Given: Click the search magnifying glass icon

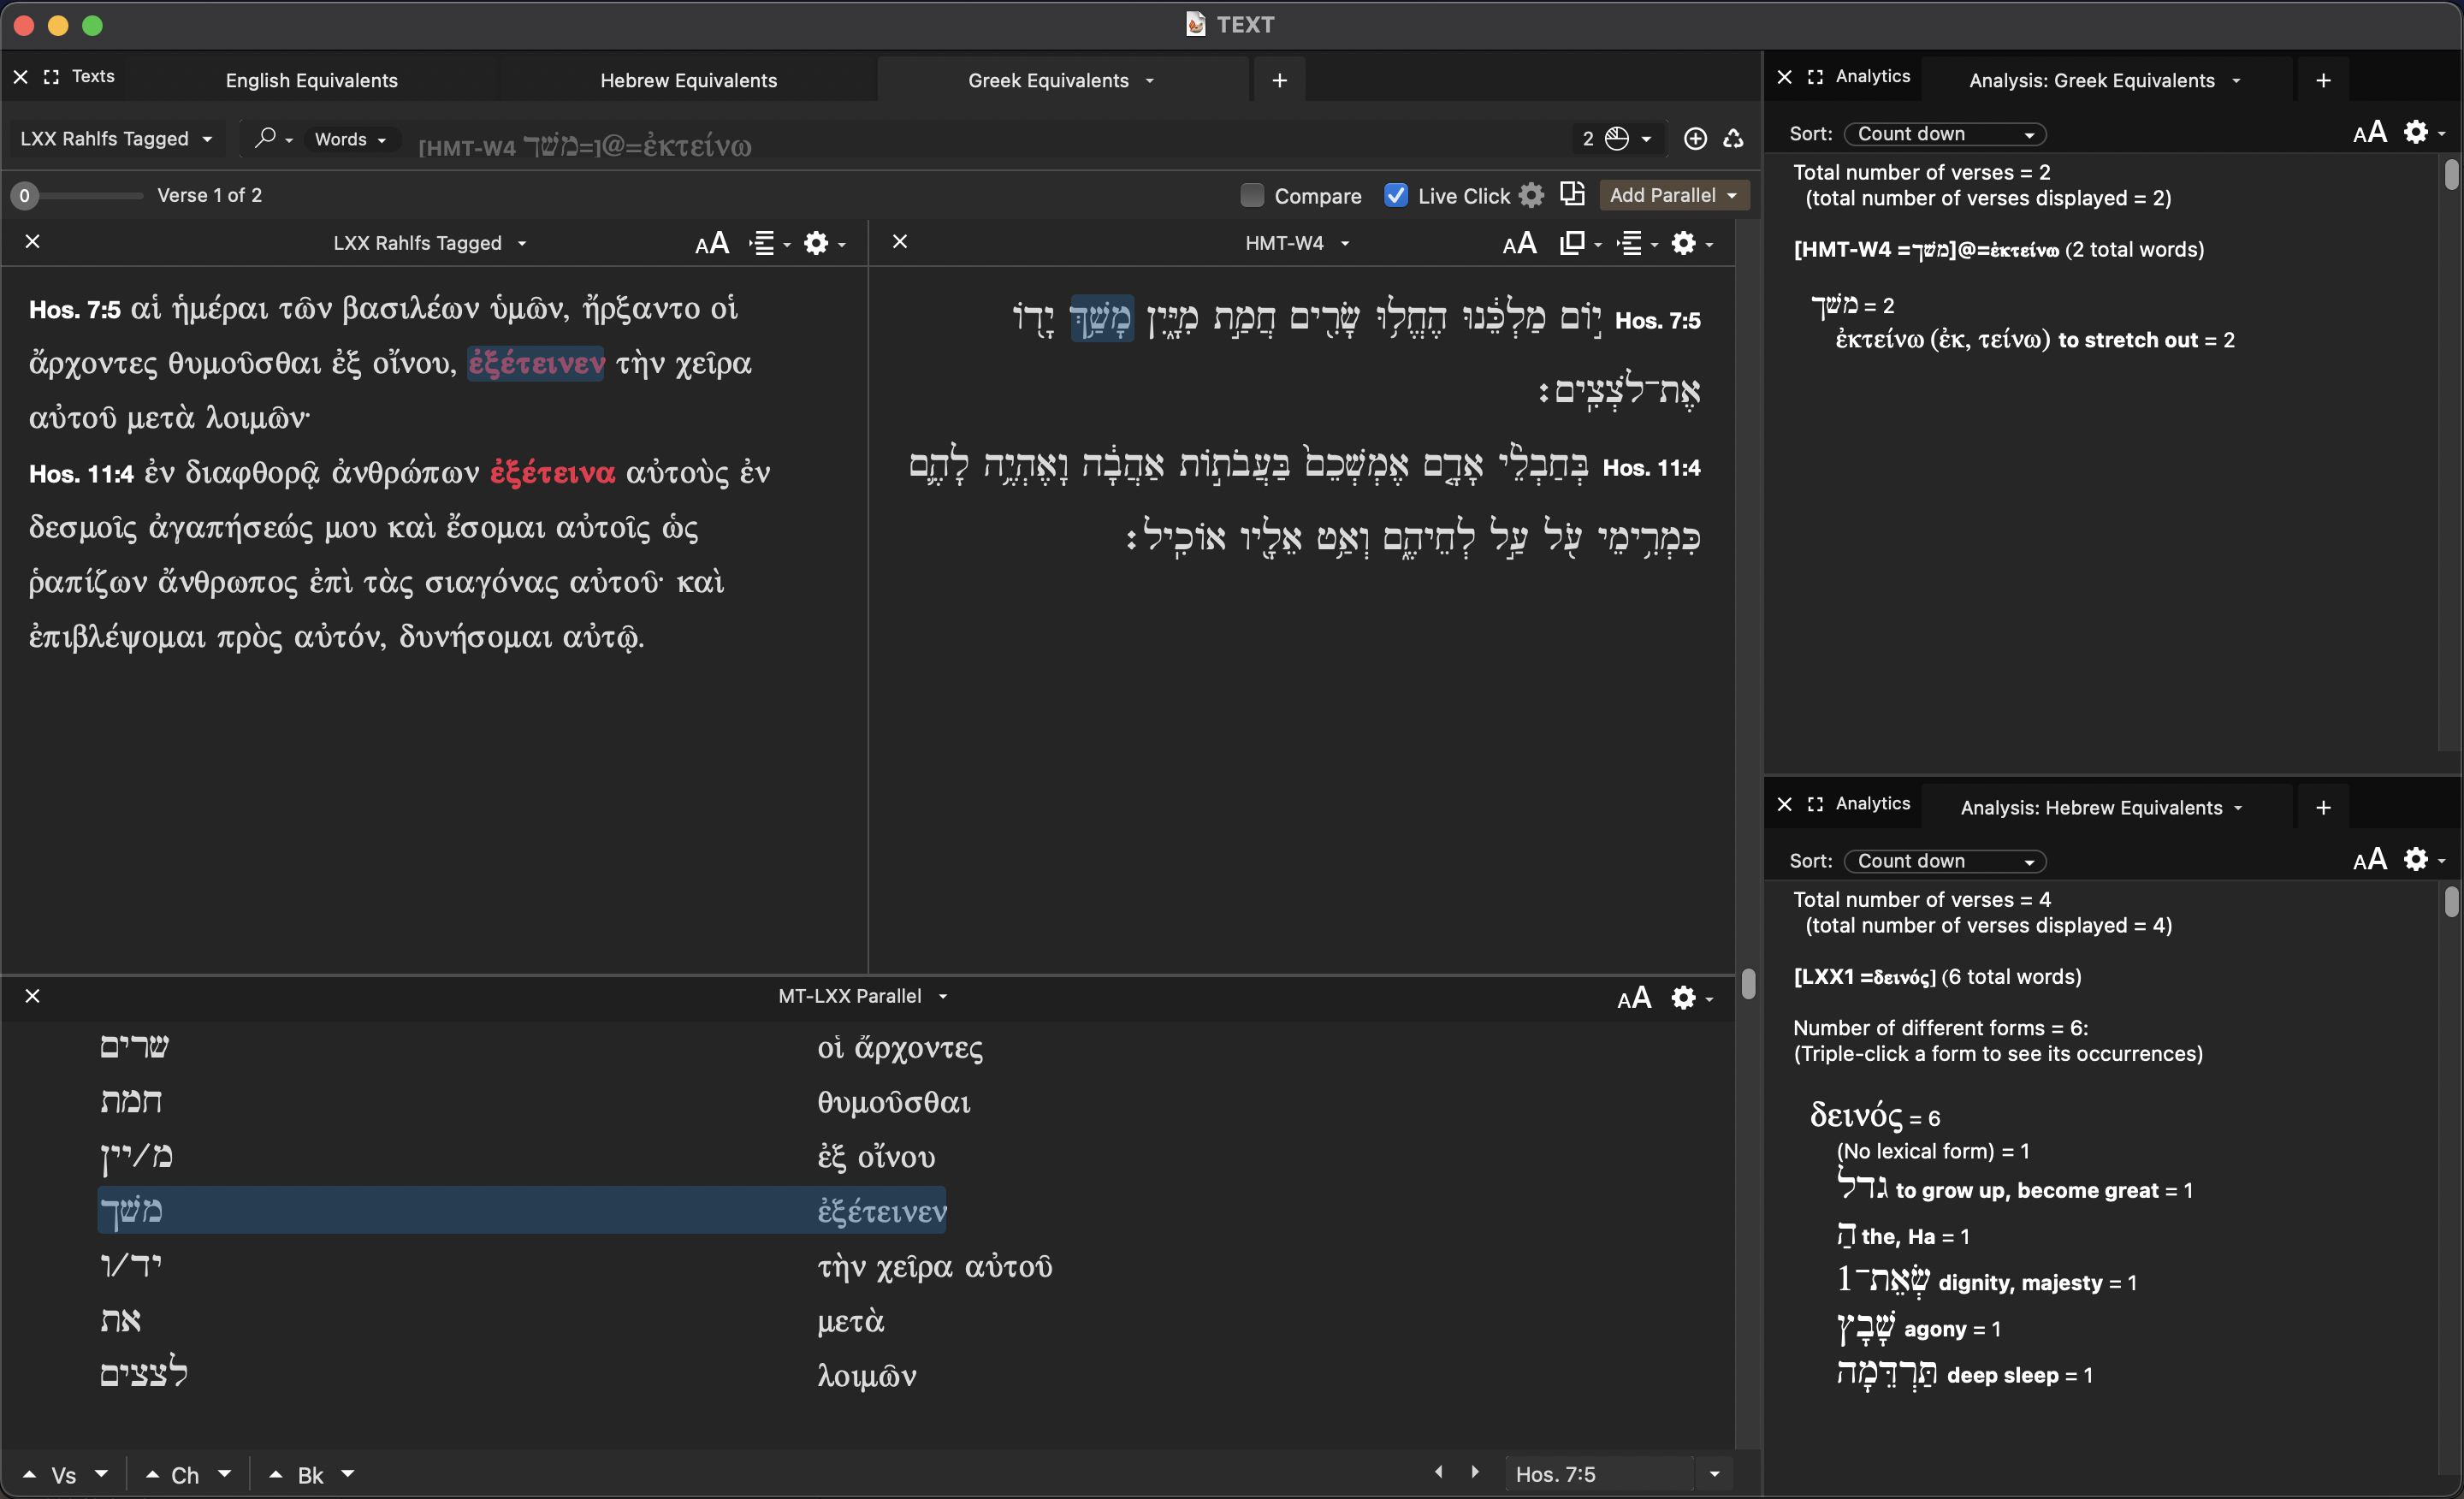Looking at the screenshot, I should pyautogui.click(x=265, y=138).
